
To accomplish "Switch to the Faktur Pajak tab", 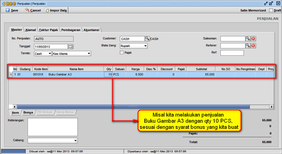I will (49, 30).
